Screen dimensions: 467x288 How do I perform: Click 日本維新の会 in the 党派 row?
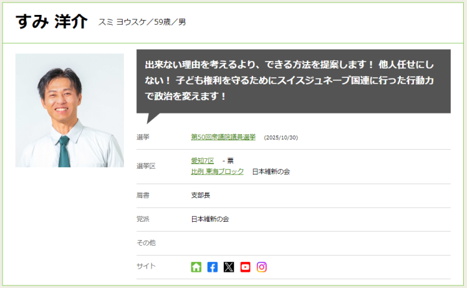coord(210,219)
